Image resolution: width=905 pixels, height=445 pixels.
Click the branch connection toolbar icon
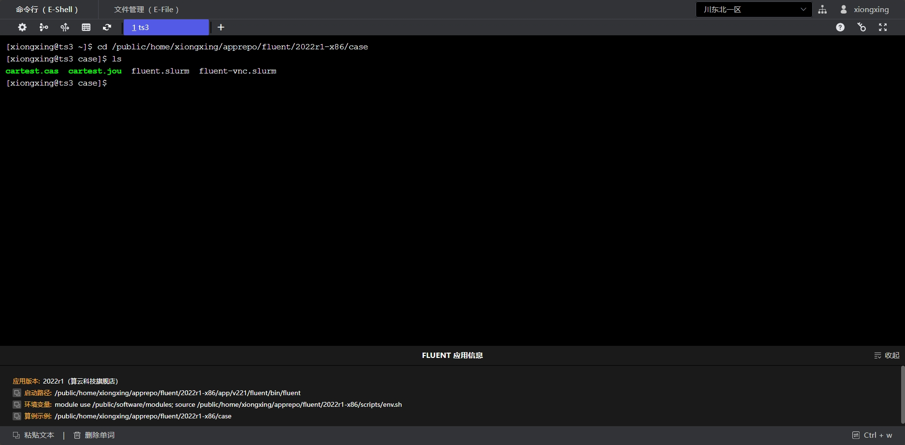coord(44,28)
